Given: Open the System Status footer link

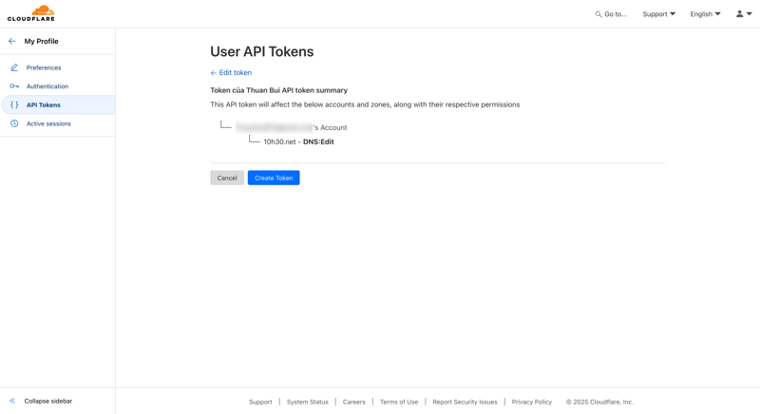Looking at the screenshot, I should [x=307, y=402].
